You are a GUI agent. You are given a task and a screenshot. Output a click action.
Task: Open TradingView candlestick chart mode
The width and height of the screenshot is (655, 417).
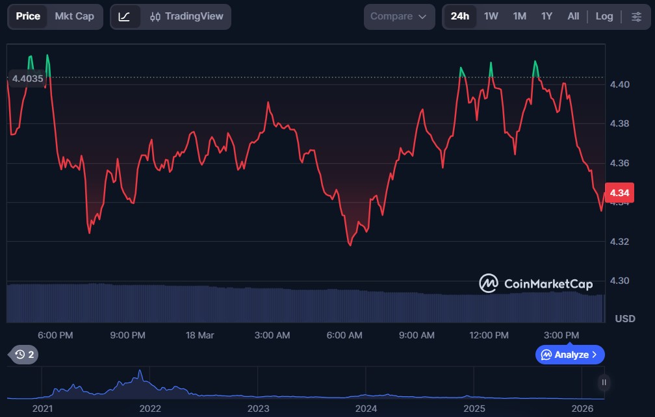pyautogui.click(x=186, y=16)
